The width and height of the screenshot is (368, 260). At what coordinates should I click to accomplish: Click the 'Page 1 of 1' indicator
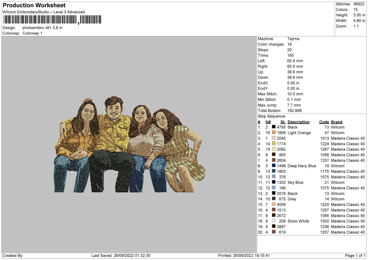click(355, 255)
